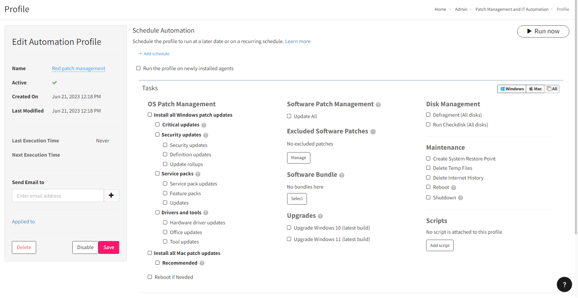Viewport: 578px width, 298px height.
Task: Check the Drivers and tools group checkbox
Action: point(157,212)
